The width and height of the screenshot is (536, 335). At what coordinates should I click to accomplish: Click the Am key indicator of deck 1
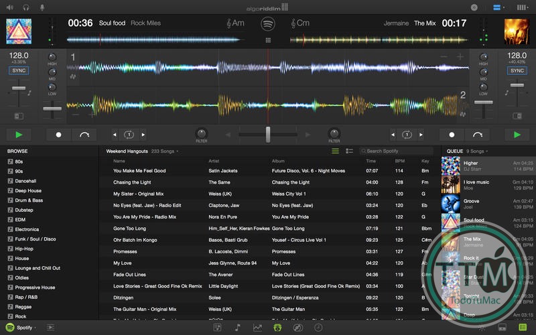point(235,23)
